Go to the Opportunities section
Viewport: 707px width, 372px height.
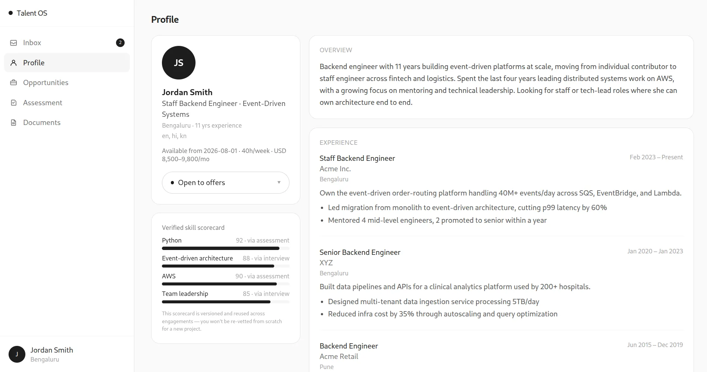click(67, 82)
